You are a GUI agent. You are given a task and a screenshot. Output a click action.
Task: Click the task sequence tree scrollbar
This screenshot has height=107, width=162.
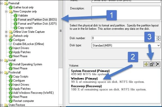pyautogui.click(x=61, y=34)
